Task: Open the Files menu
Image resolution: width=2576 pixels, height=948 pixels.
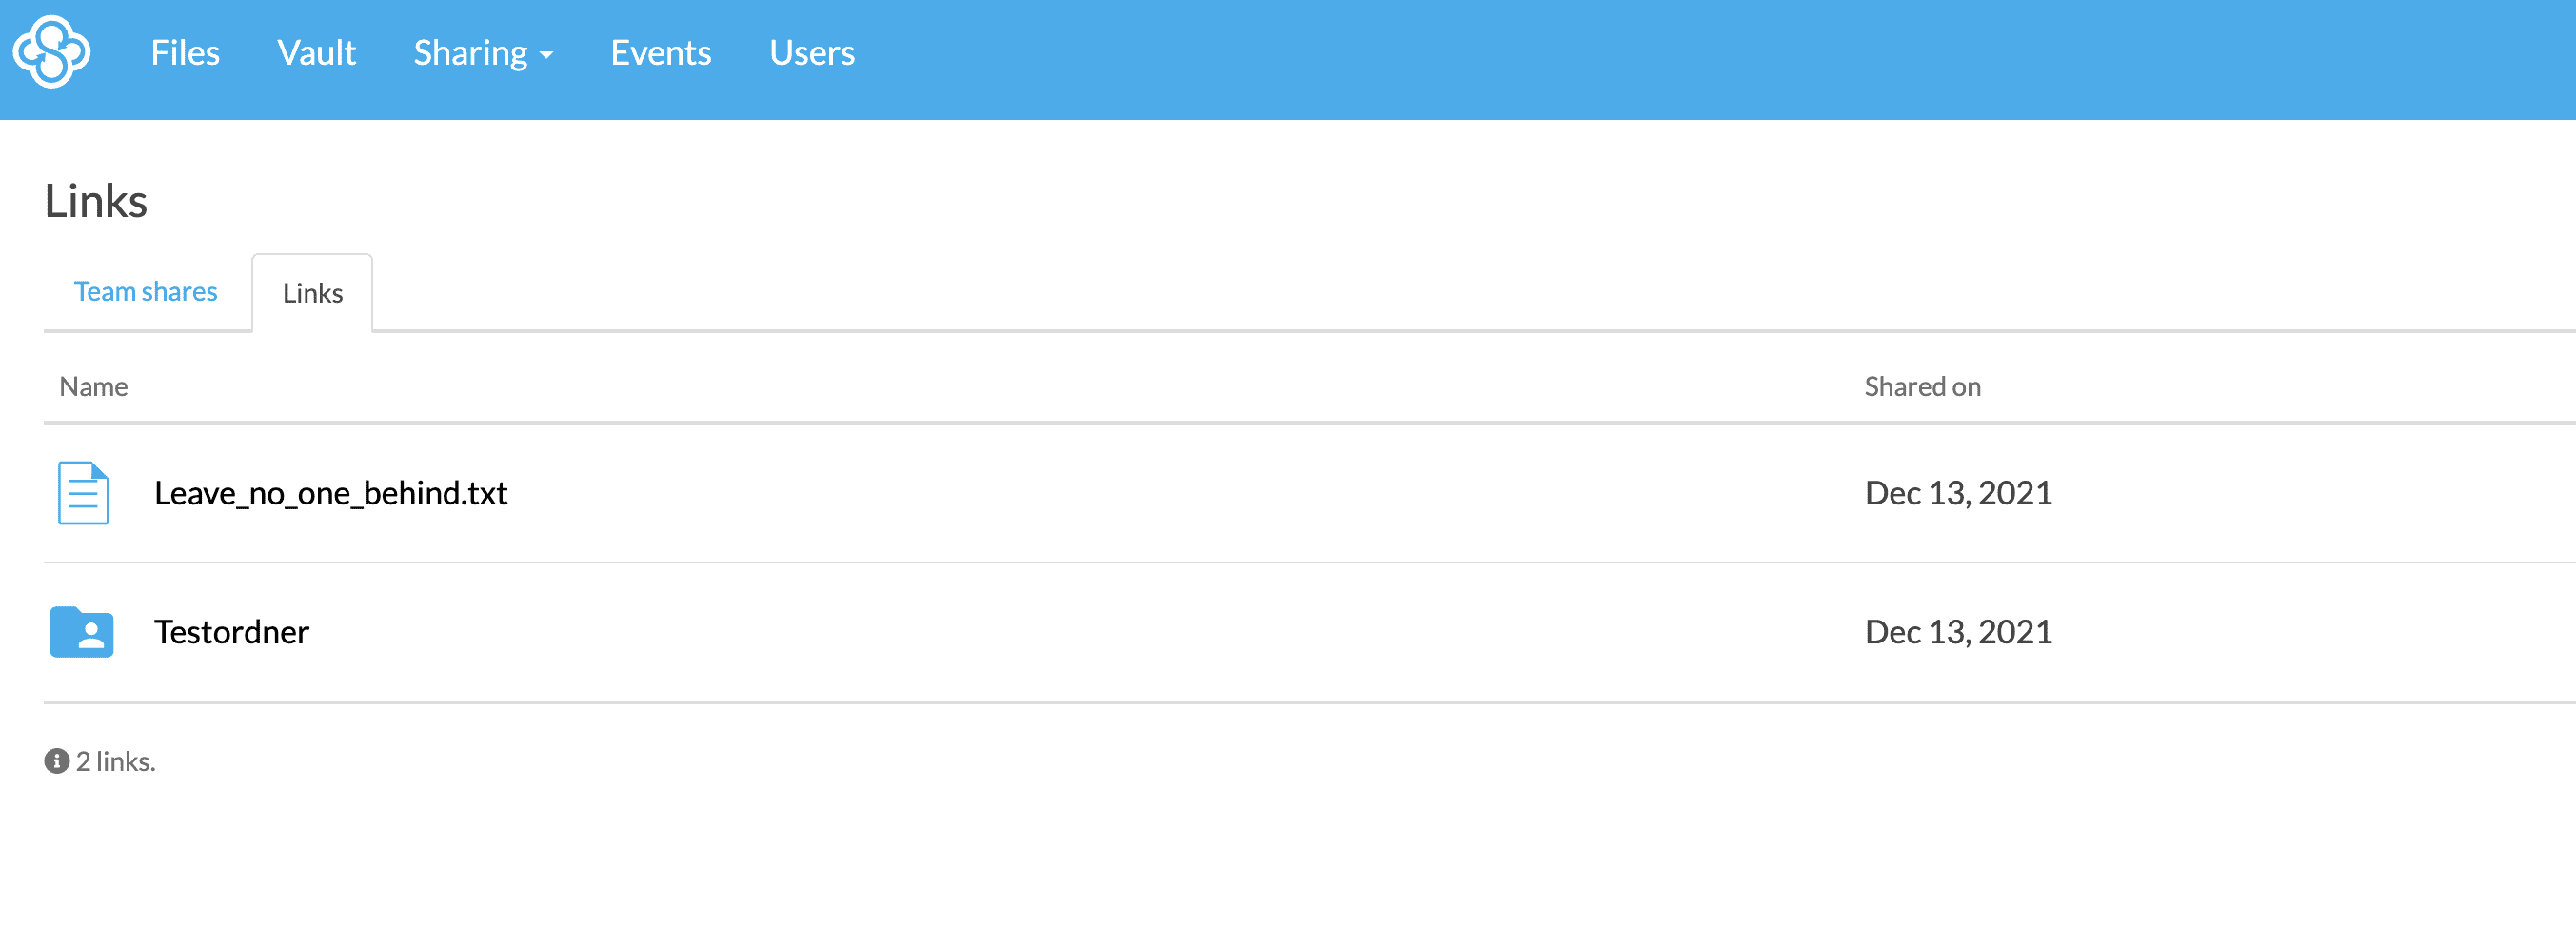Action: (185, 52)
